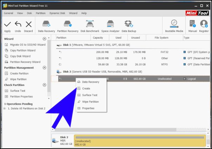Open Data Recovery from toolbar
This screenshot has height=149, width=212.
click(46, 24)
